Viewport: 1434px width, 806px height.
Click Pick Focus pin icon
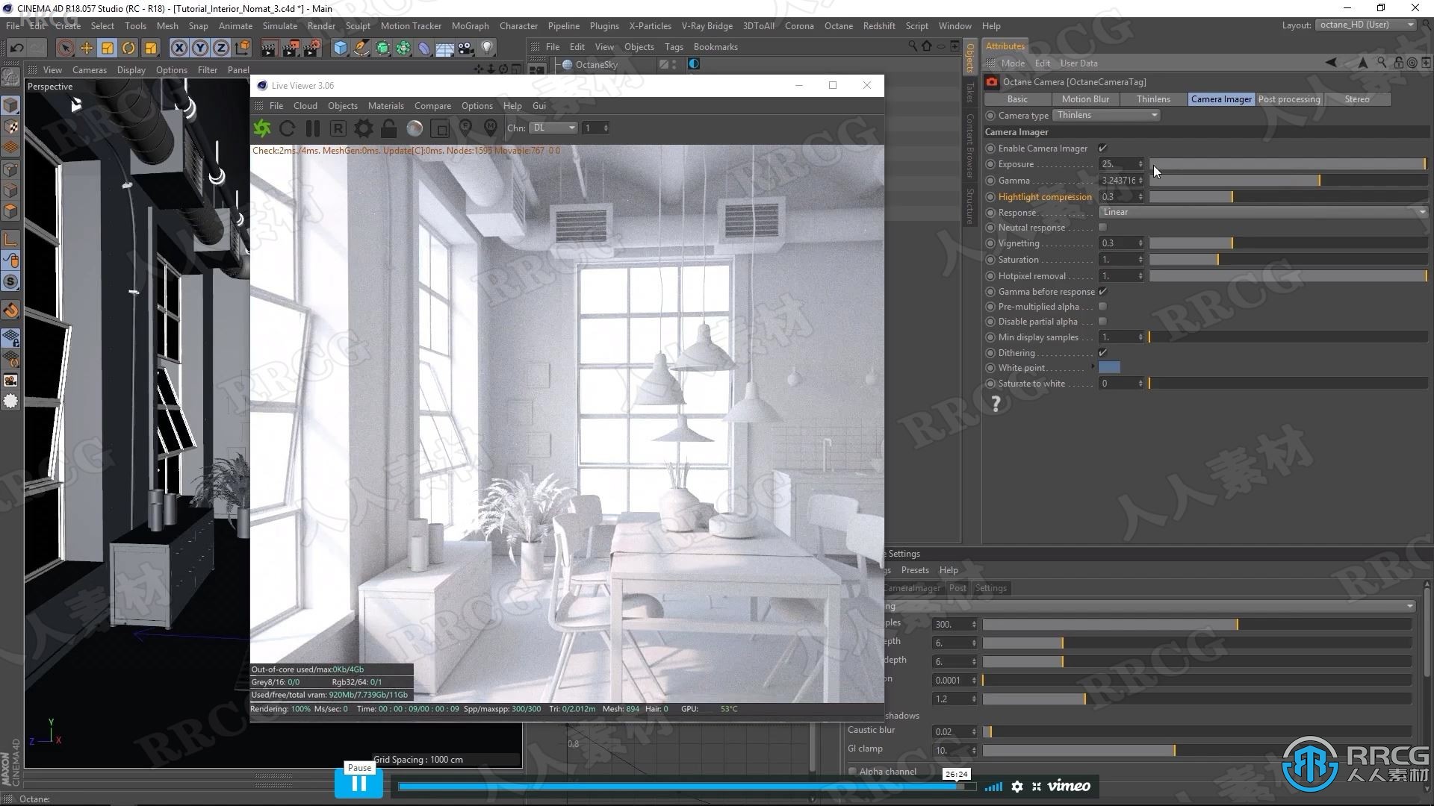[x=465, y=128]
